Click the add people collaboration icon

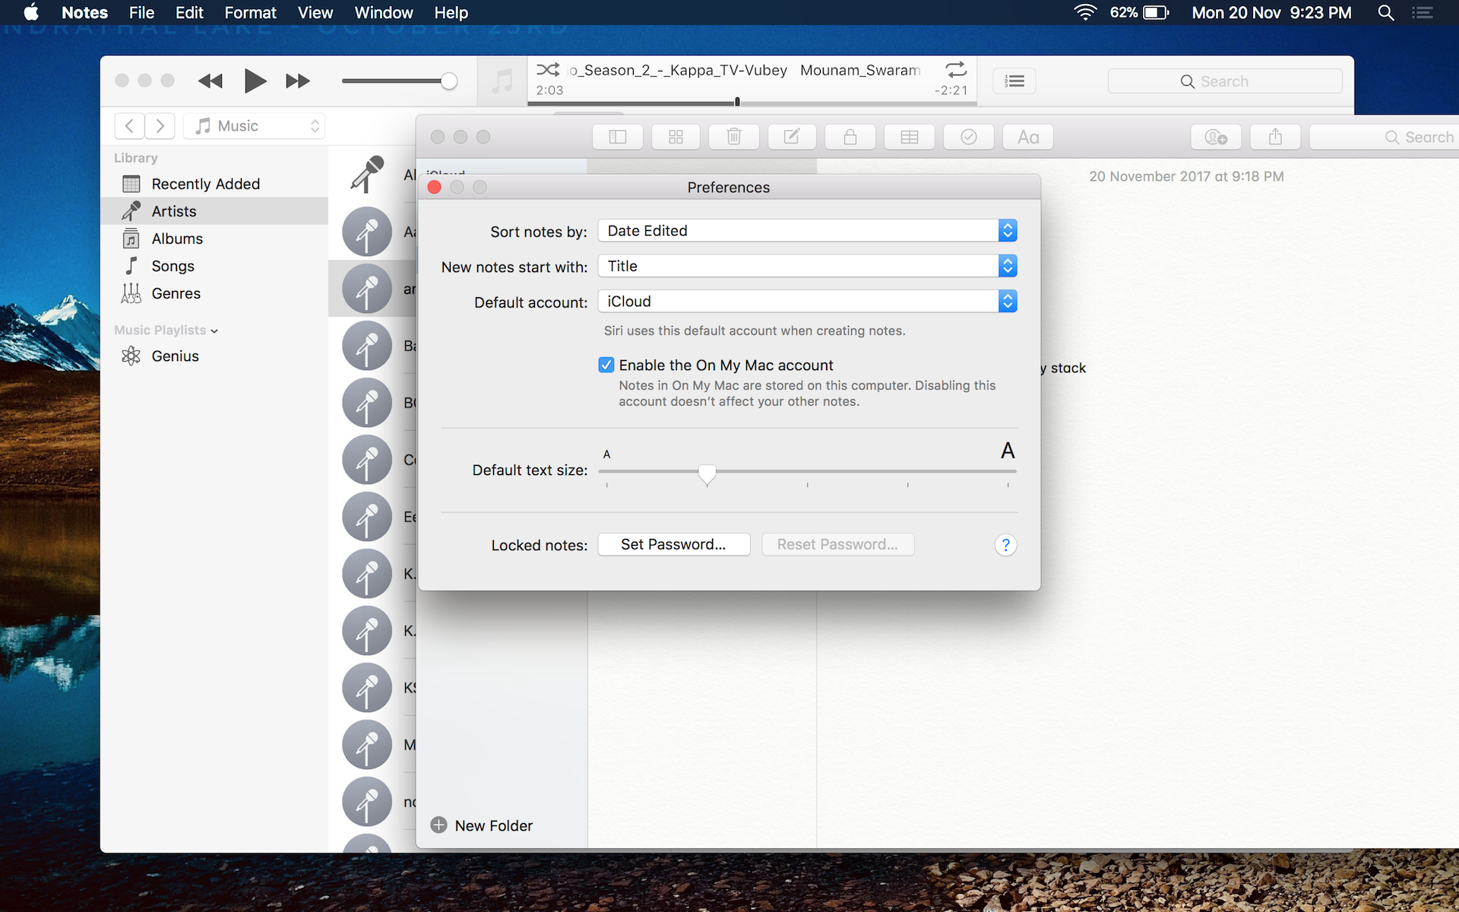tap(1215, 137)
